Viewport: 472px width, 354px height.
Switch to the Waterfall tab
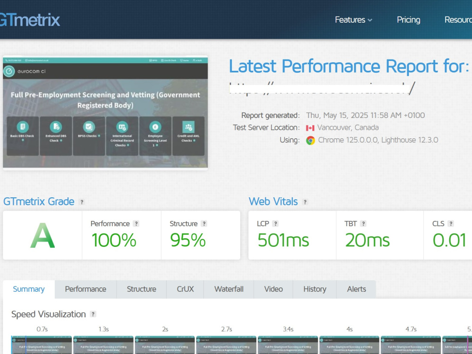(229, 289)
